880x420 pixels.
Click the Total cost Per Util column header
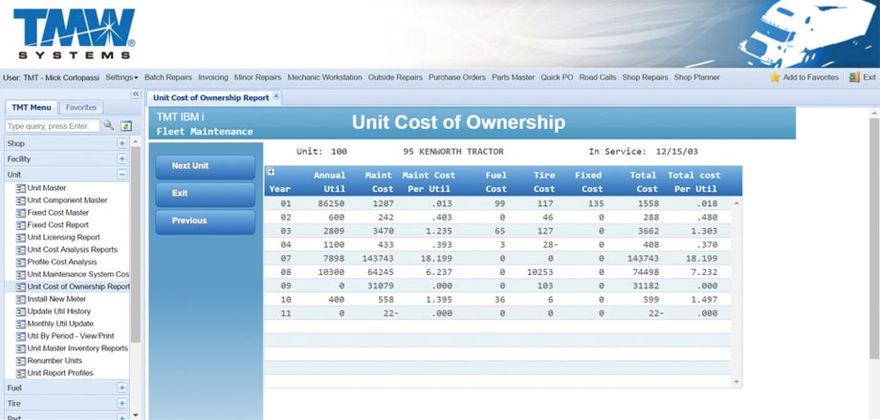click(693, 182)
